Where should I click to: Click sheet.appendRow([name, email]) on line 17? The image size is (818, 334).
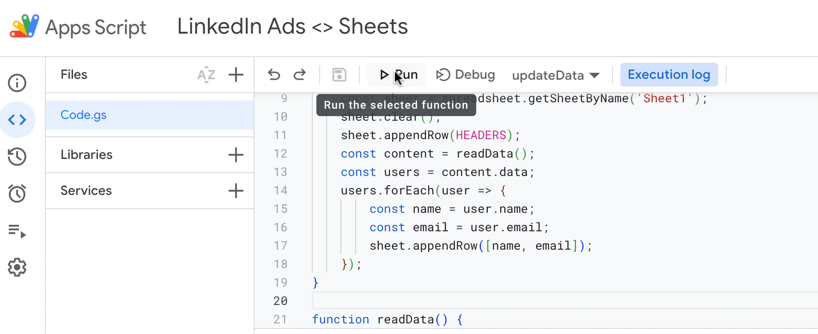477,246
